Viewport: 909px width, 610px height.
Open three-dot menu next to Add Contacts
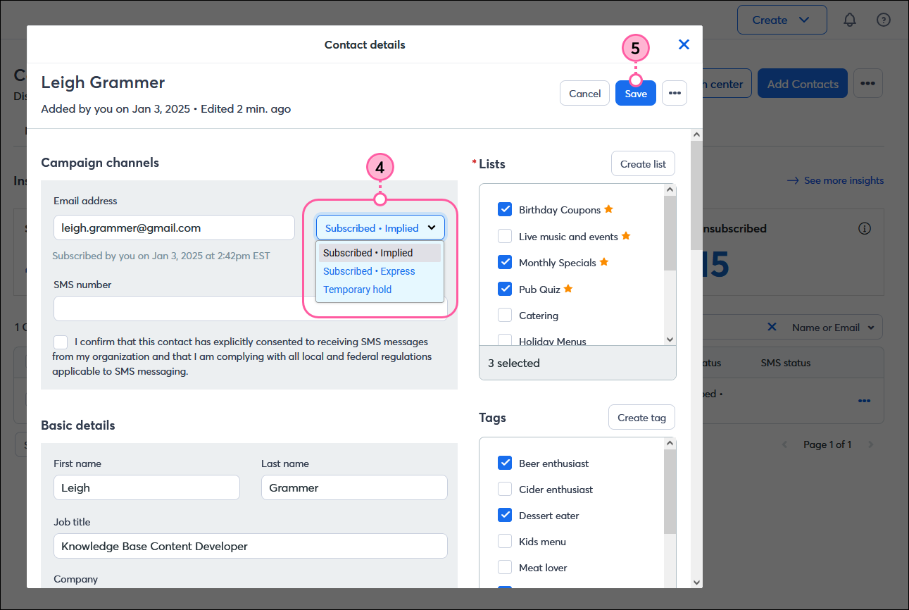tap(867, 83)
